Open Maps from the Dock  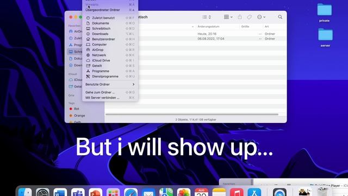coord(166,192)
